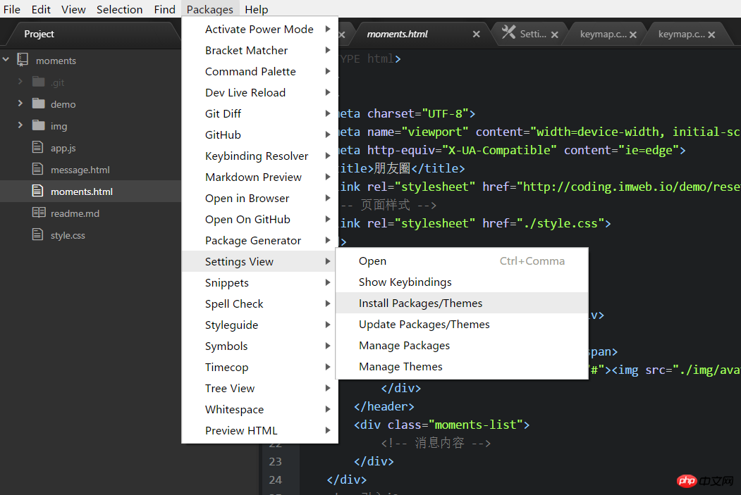The width and height of the screenshot is (741, 495).
Task: Close the Packages menu
Action: (210, 9)
